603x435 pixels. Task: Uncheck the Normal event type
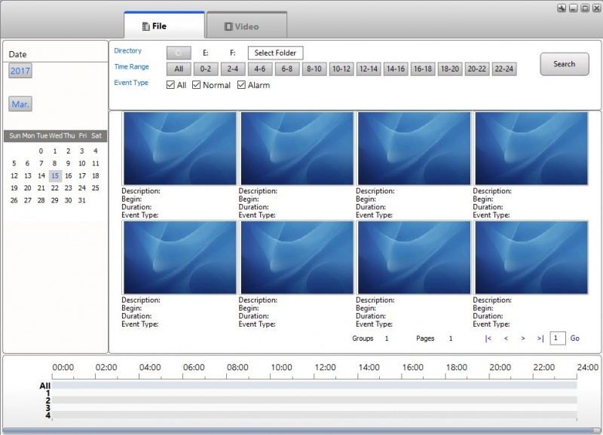coord(197,84)
